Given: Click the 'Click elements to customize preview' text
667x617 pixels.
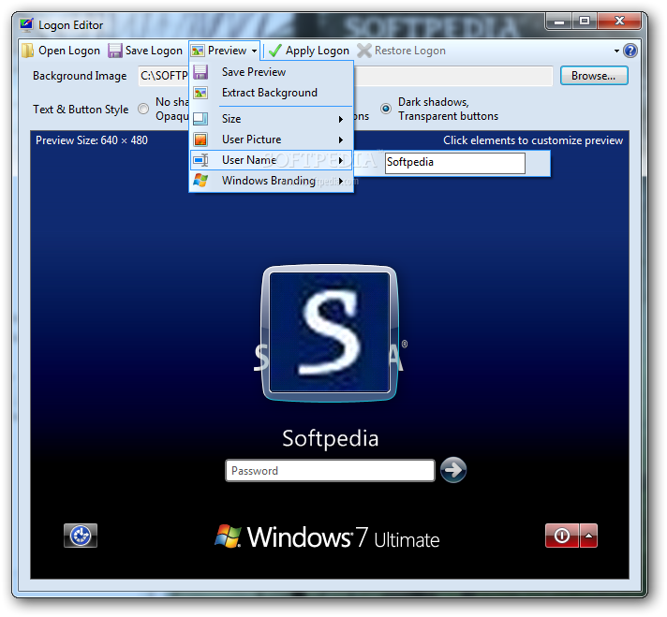Looking at the screenshot, I should point(533,140).
